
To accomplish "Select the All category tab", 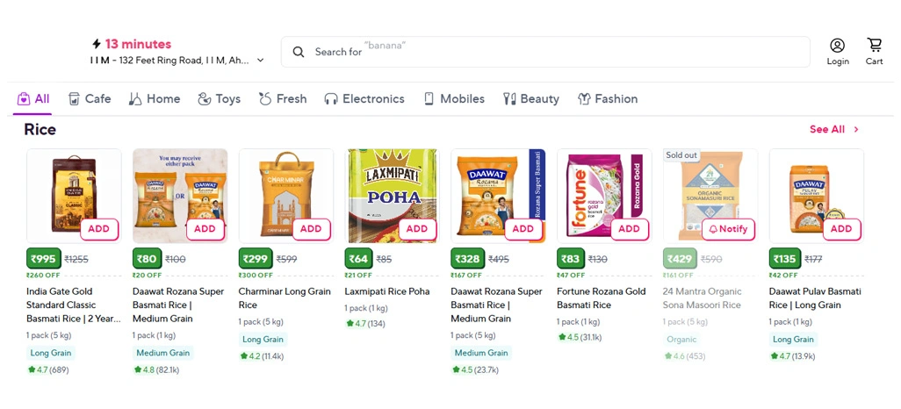I will [33, 99].
